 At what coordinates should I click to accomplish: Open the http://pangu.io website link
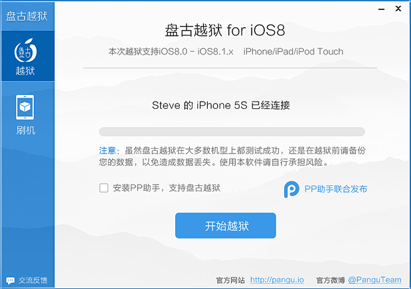277,280
